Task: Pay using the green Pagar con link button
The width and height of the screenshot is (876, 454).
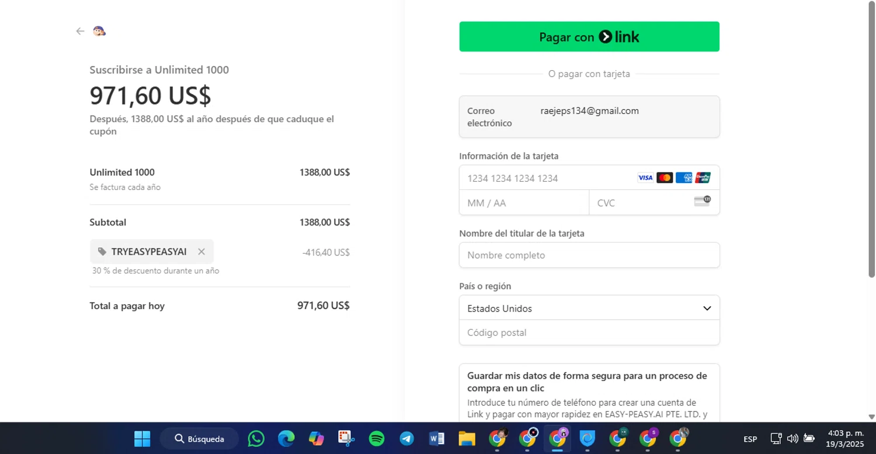Action: tap(589, 37)
